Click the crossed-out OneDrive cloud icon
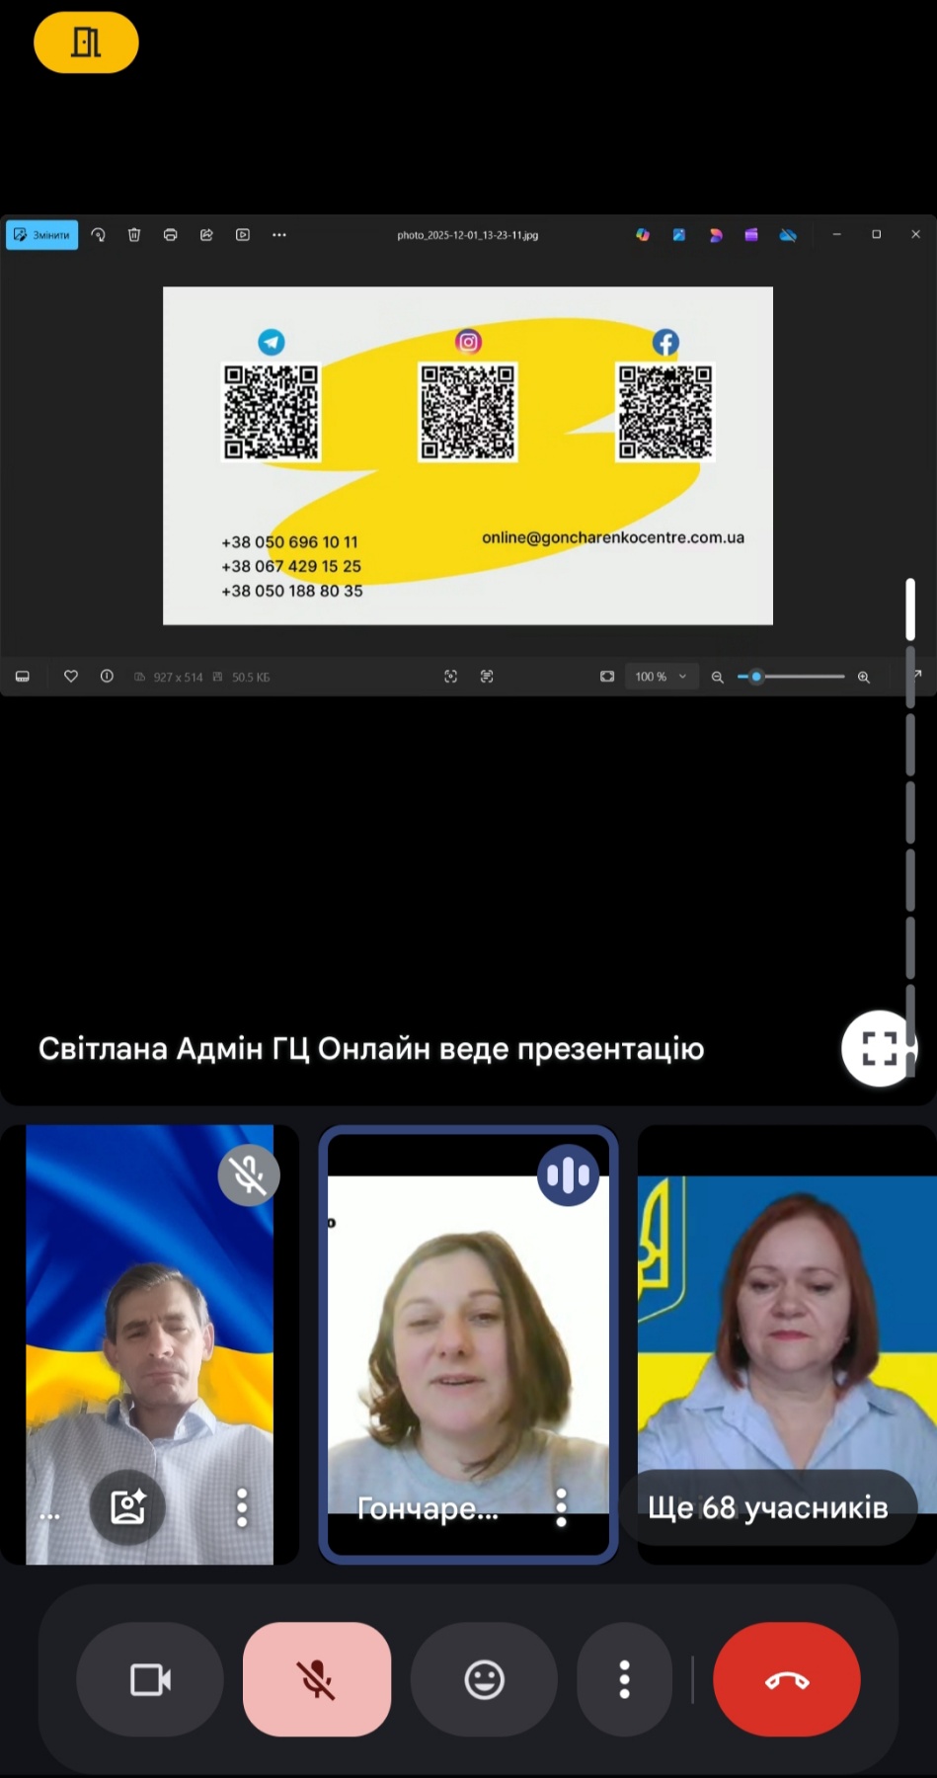Image resolution: width=937 pixels, height=1778 pixels. [788, 235]
